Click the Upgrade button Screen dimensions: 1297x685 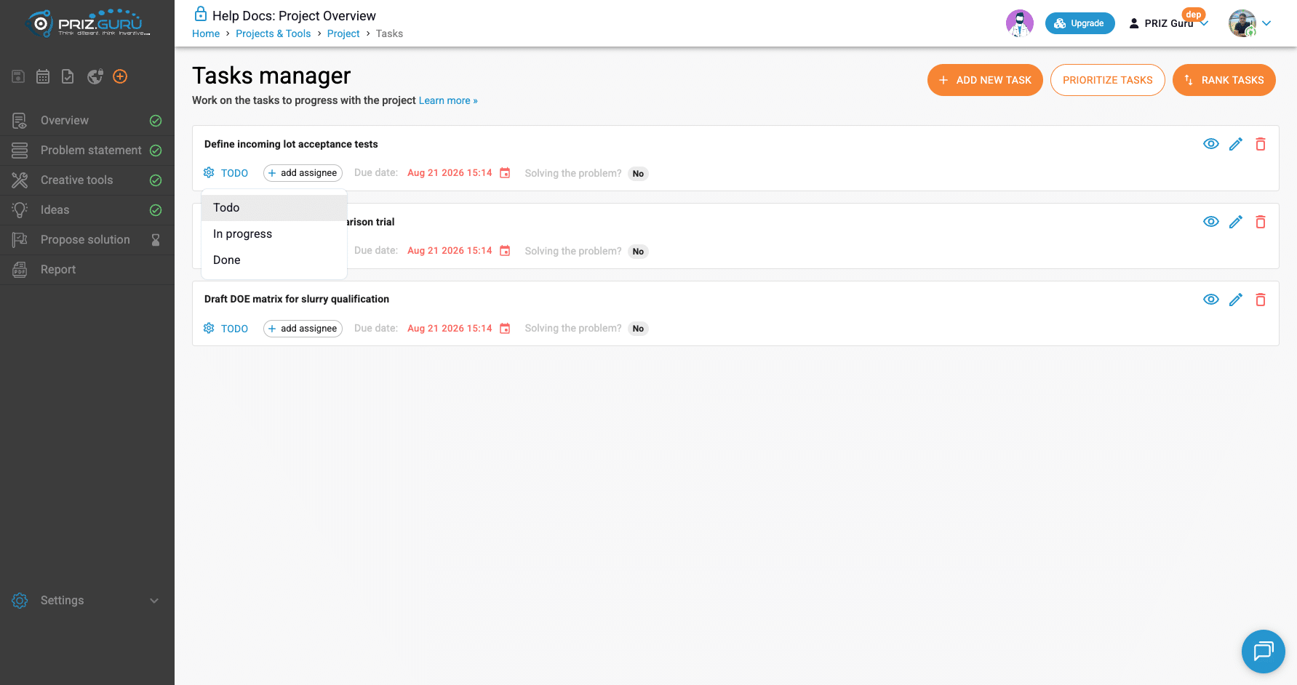(1080, 23)
